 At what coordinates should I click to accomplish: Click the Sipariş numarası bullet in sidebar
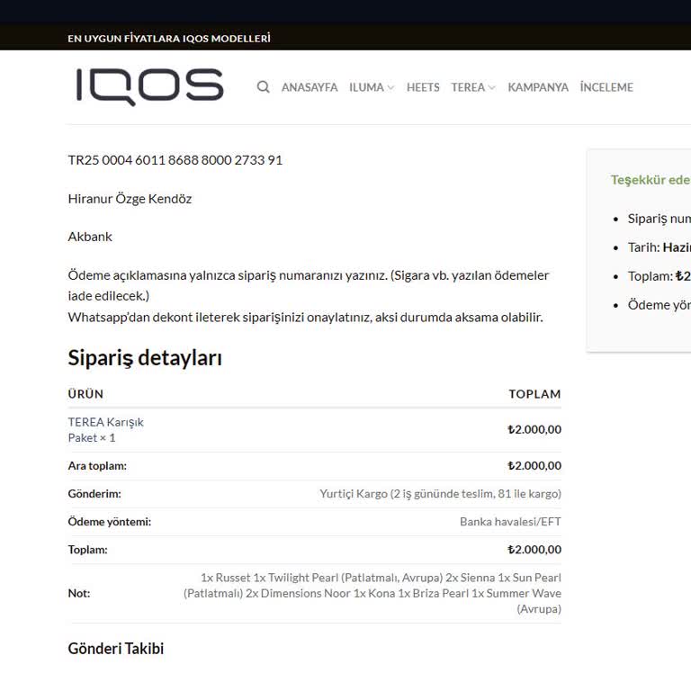coord(659,219)
